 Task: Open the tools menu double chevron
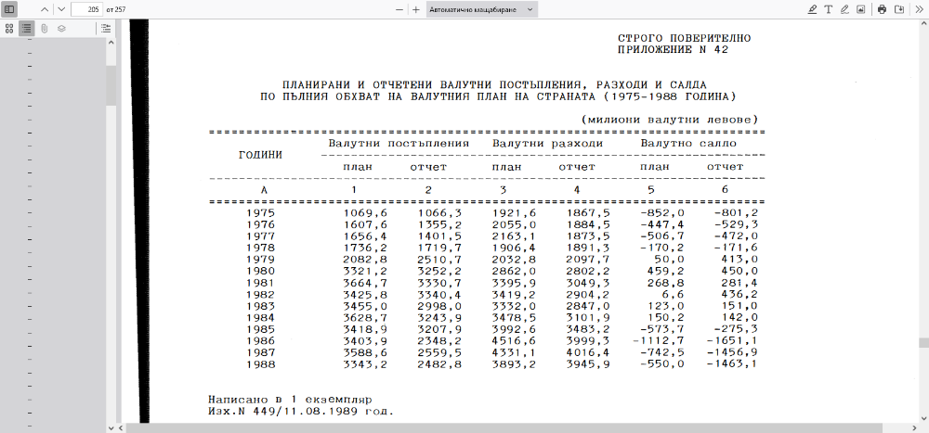920,9
